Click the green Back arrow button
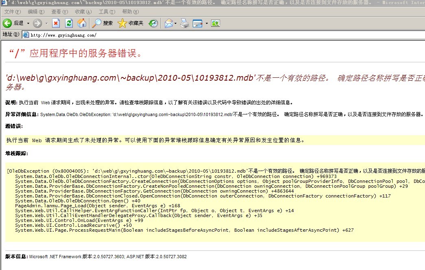 tap(7, 23)
